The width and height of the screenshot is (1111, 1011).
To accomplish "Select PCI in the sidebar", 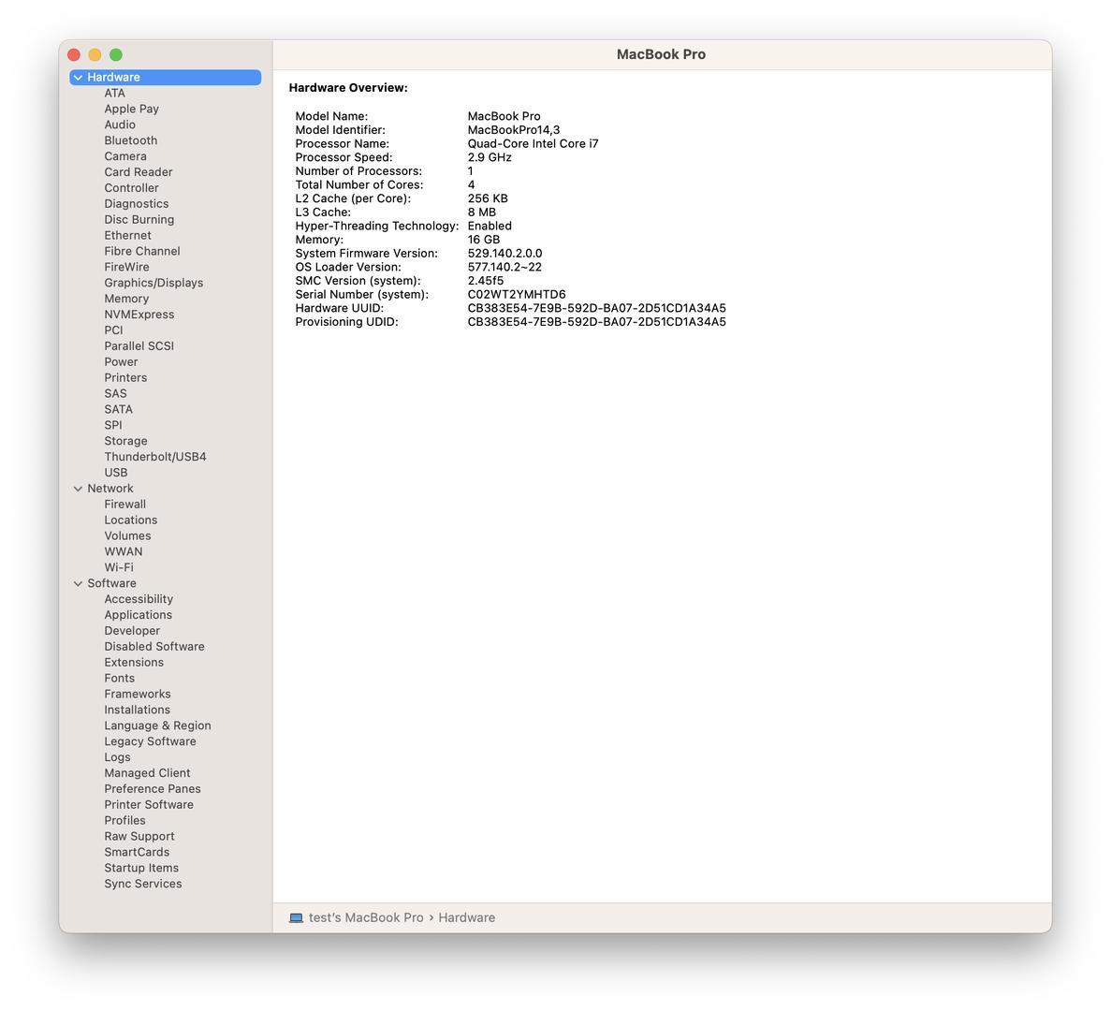I will coord(113,330).
